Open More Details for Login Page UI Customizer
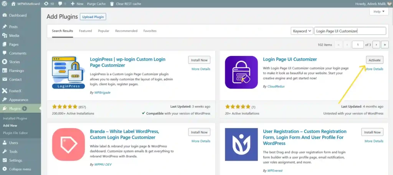 [374, 69]
